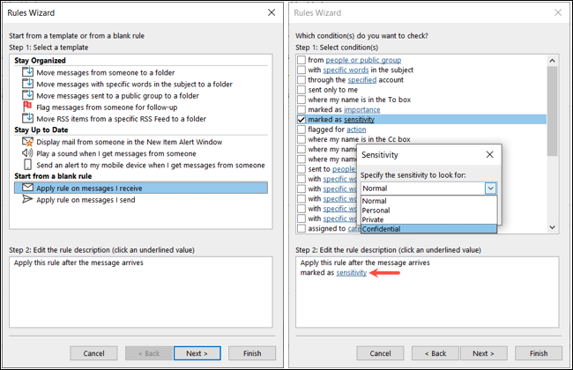Select Send an alert to my mobile device

151,165
